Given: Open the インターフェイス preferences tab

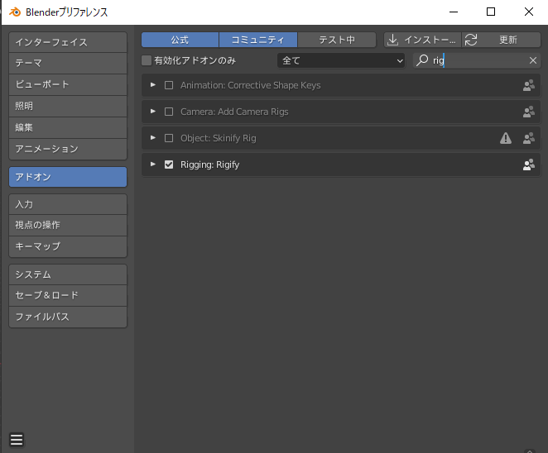Looking at the screenshot, I should point(68,42).
